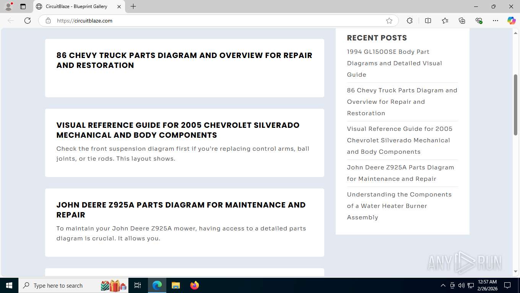Launch Firefox from the taskbar
Screen dimensions: 520x293
click(x=195, y=285)
